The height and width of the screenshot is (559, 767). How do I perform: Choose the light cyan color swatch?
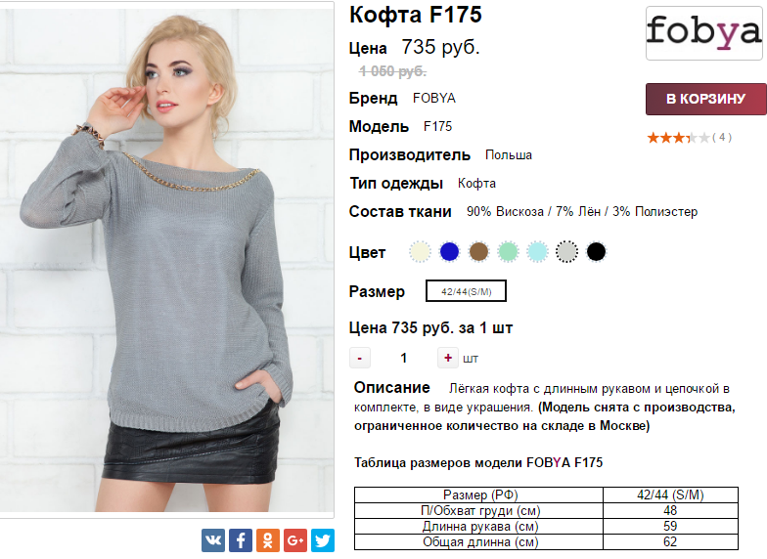tap(538, 252)
